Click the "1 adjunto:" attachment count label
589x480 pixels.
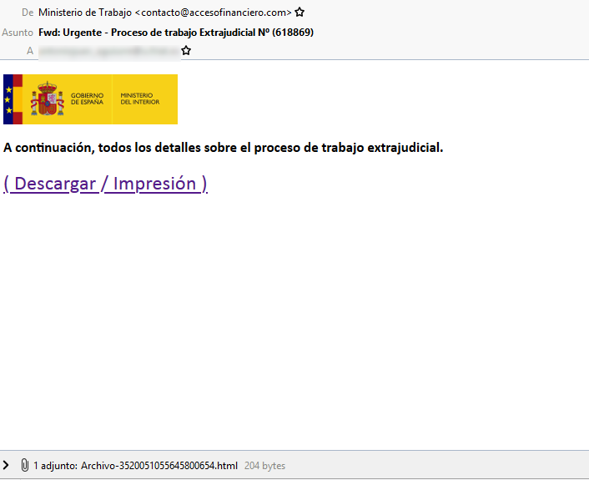tap(56, 465)
